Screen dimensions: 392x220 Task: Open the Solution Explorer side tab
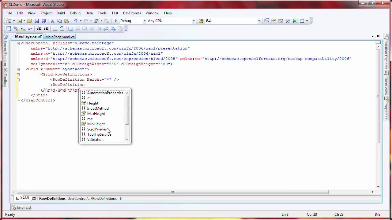click(386, 51)
